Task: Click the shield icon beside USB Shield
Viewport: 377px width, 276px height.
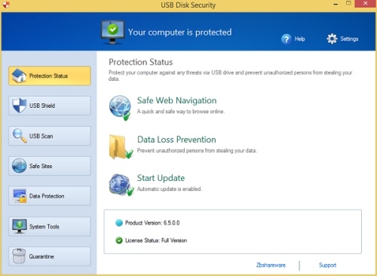Action: coord(19,106)
